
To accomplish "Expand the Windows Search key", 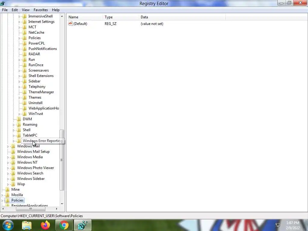I will (8, 174).
